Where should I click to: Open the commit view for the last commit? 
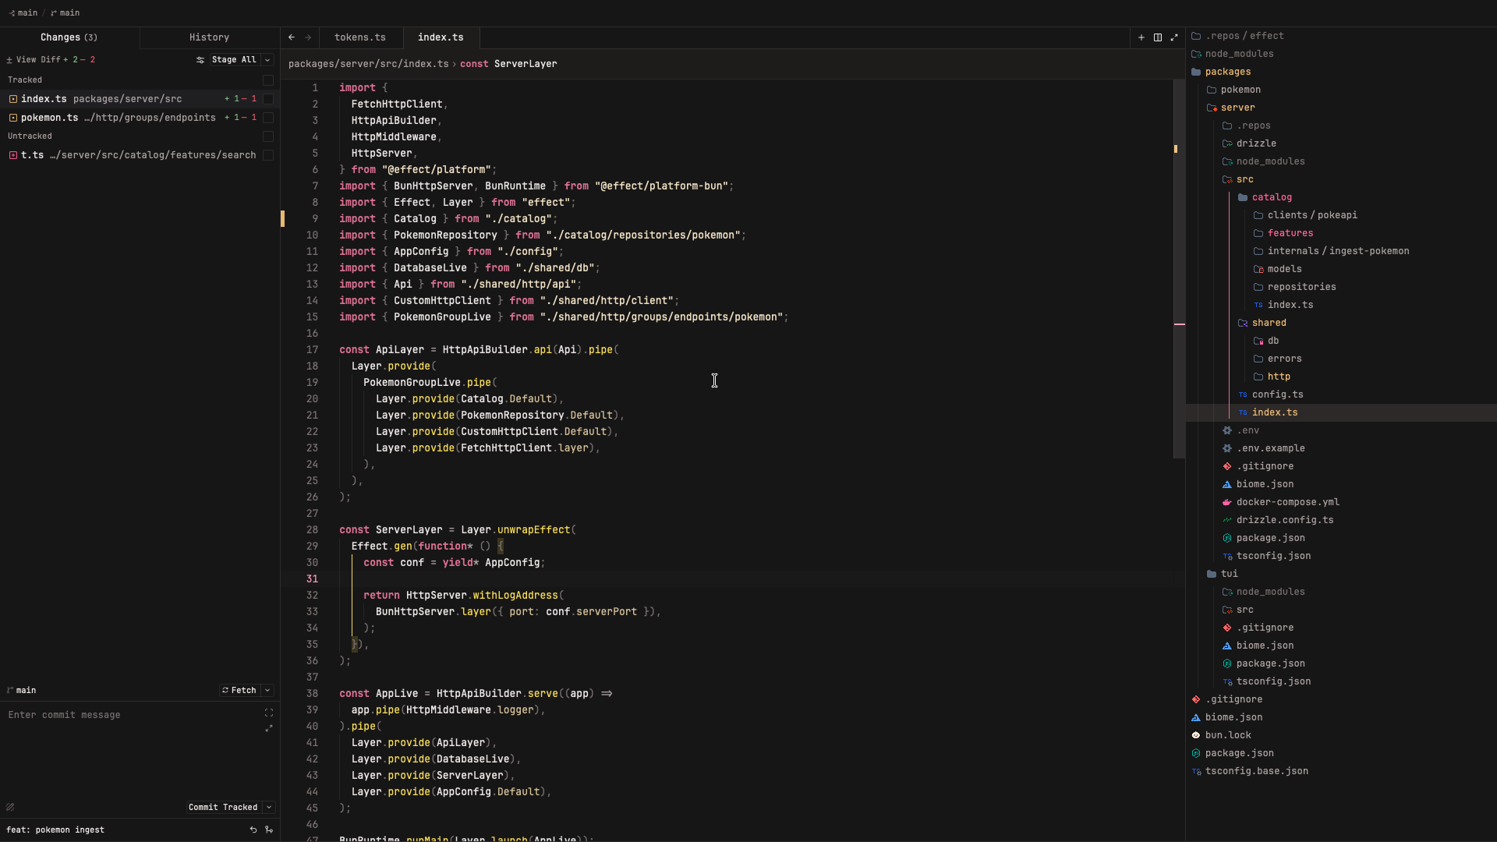(269, 830)
